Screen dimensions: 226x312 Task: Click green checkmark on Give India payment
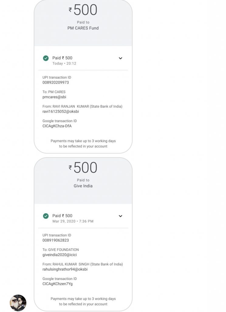pyautogui.click(x=46, y=216)
